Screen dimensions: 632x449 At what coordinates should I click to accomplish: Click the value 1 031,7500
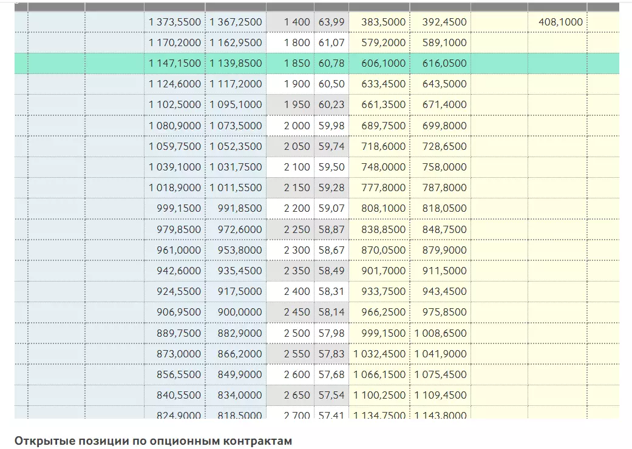coord(236,167)
